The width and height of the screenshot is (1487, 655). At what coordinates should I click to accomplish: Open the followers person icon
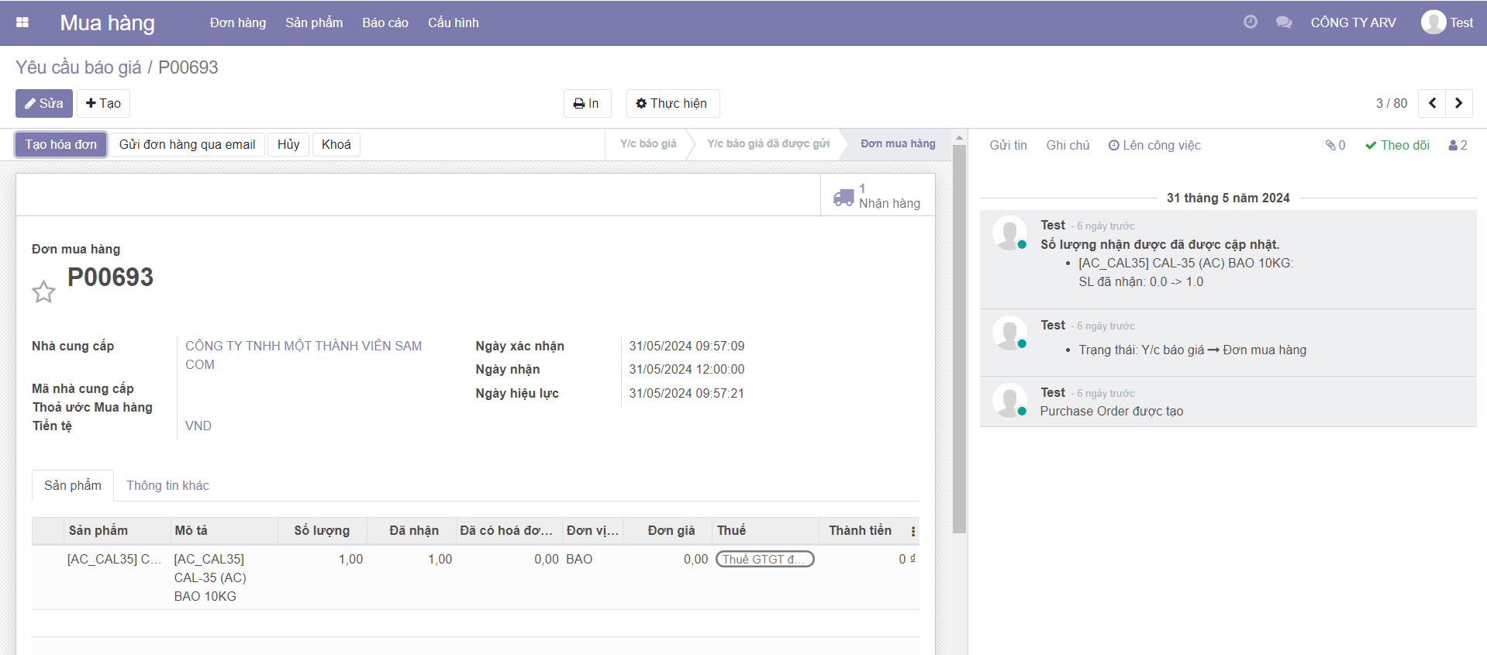1458,145
